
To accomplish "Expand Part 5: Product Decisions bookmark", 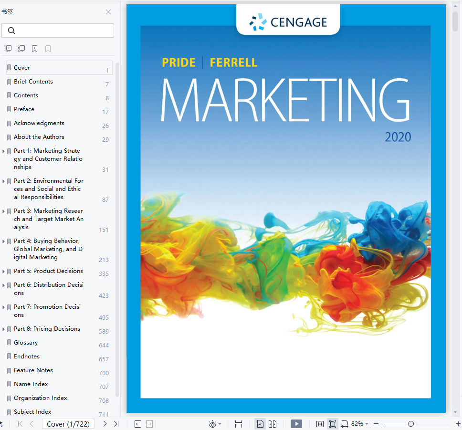I will coord(3,272).
